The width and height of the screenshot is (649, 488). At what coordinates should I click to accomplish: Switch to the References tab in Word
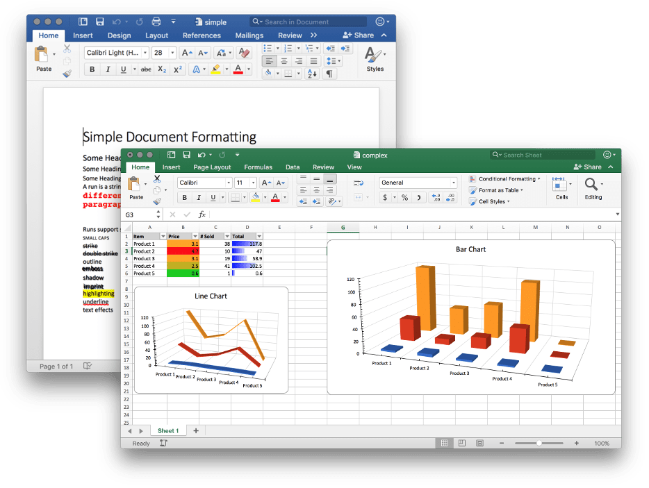[x=202, y=35]
